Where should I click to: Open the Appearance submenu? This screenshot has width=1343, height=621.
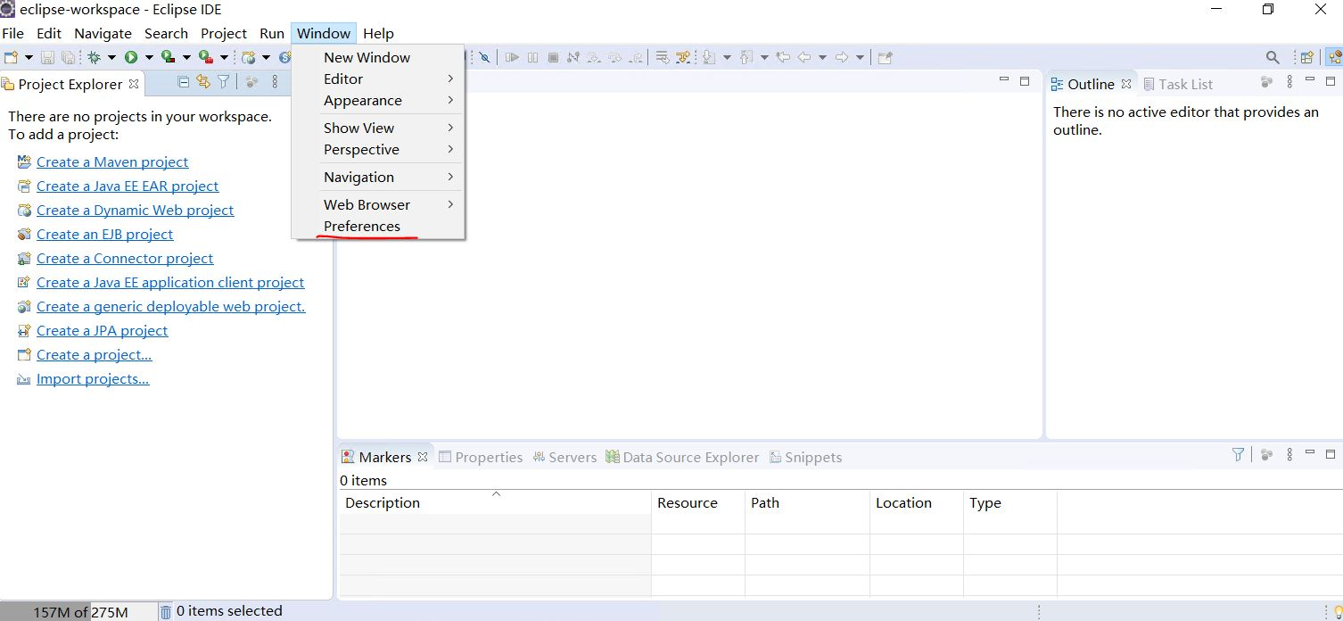pyautogui.click(x=378, y=101)
